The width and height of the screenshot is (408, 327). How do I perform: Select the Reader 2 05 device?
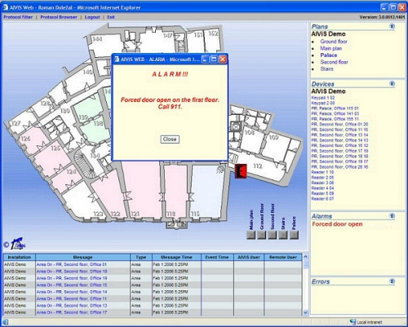322,178
